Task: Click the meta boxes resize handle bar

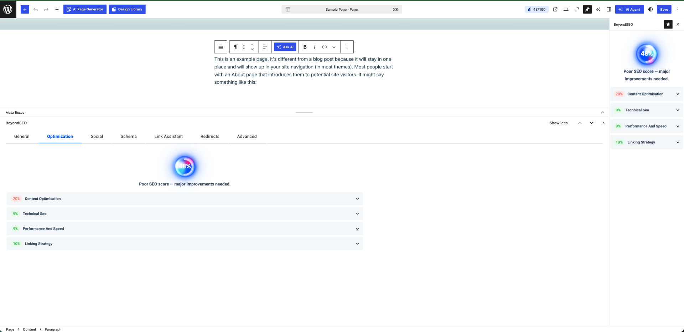Action: pos(304,112)
